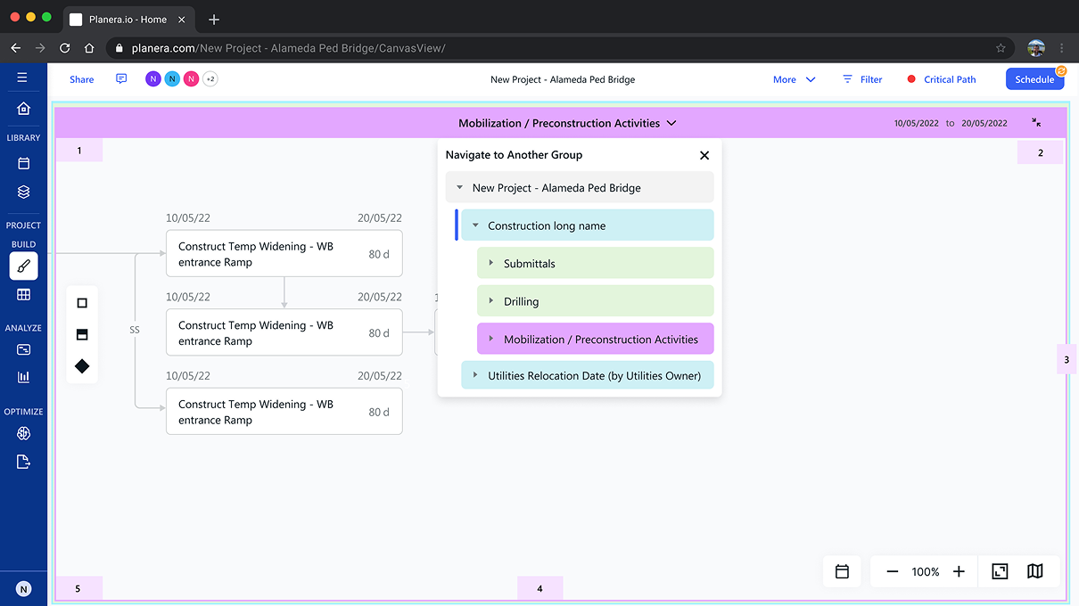Show the +2 additional collaborators
Viewport: 1079px width, 606px height.
[x=210, y=79]
